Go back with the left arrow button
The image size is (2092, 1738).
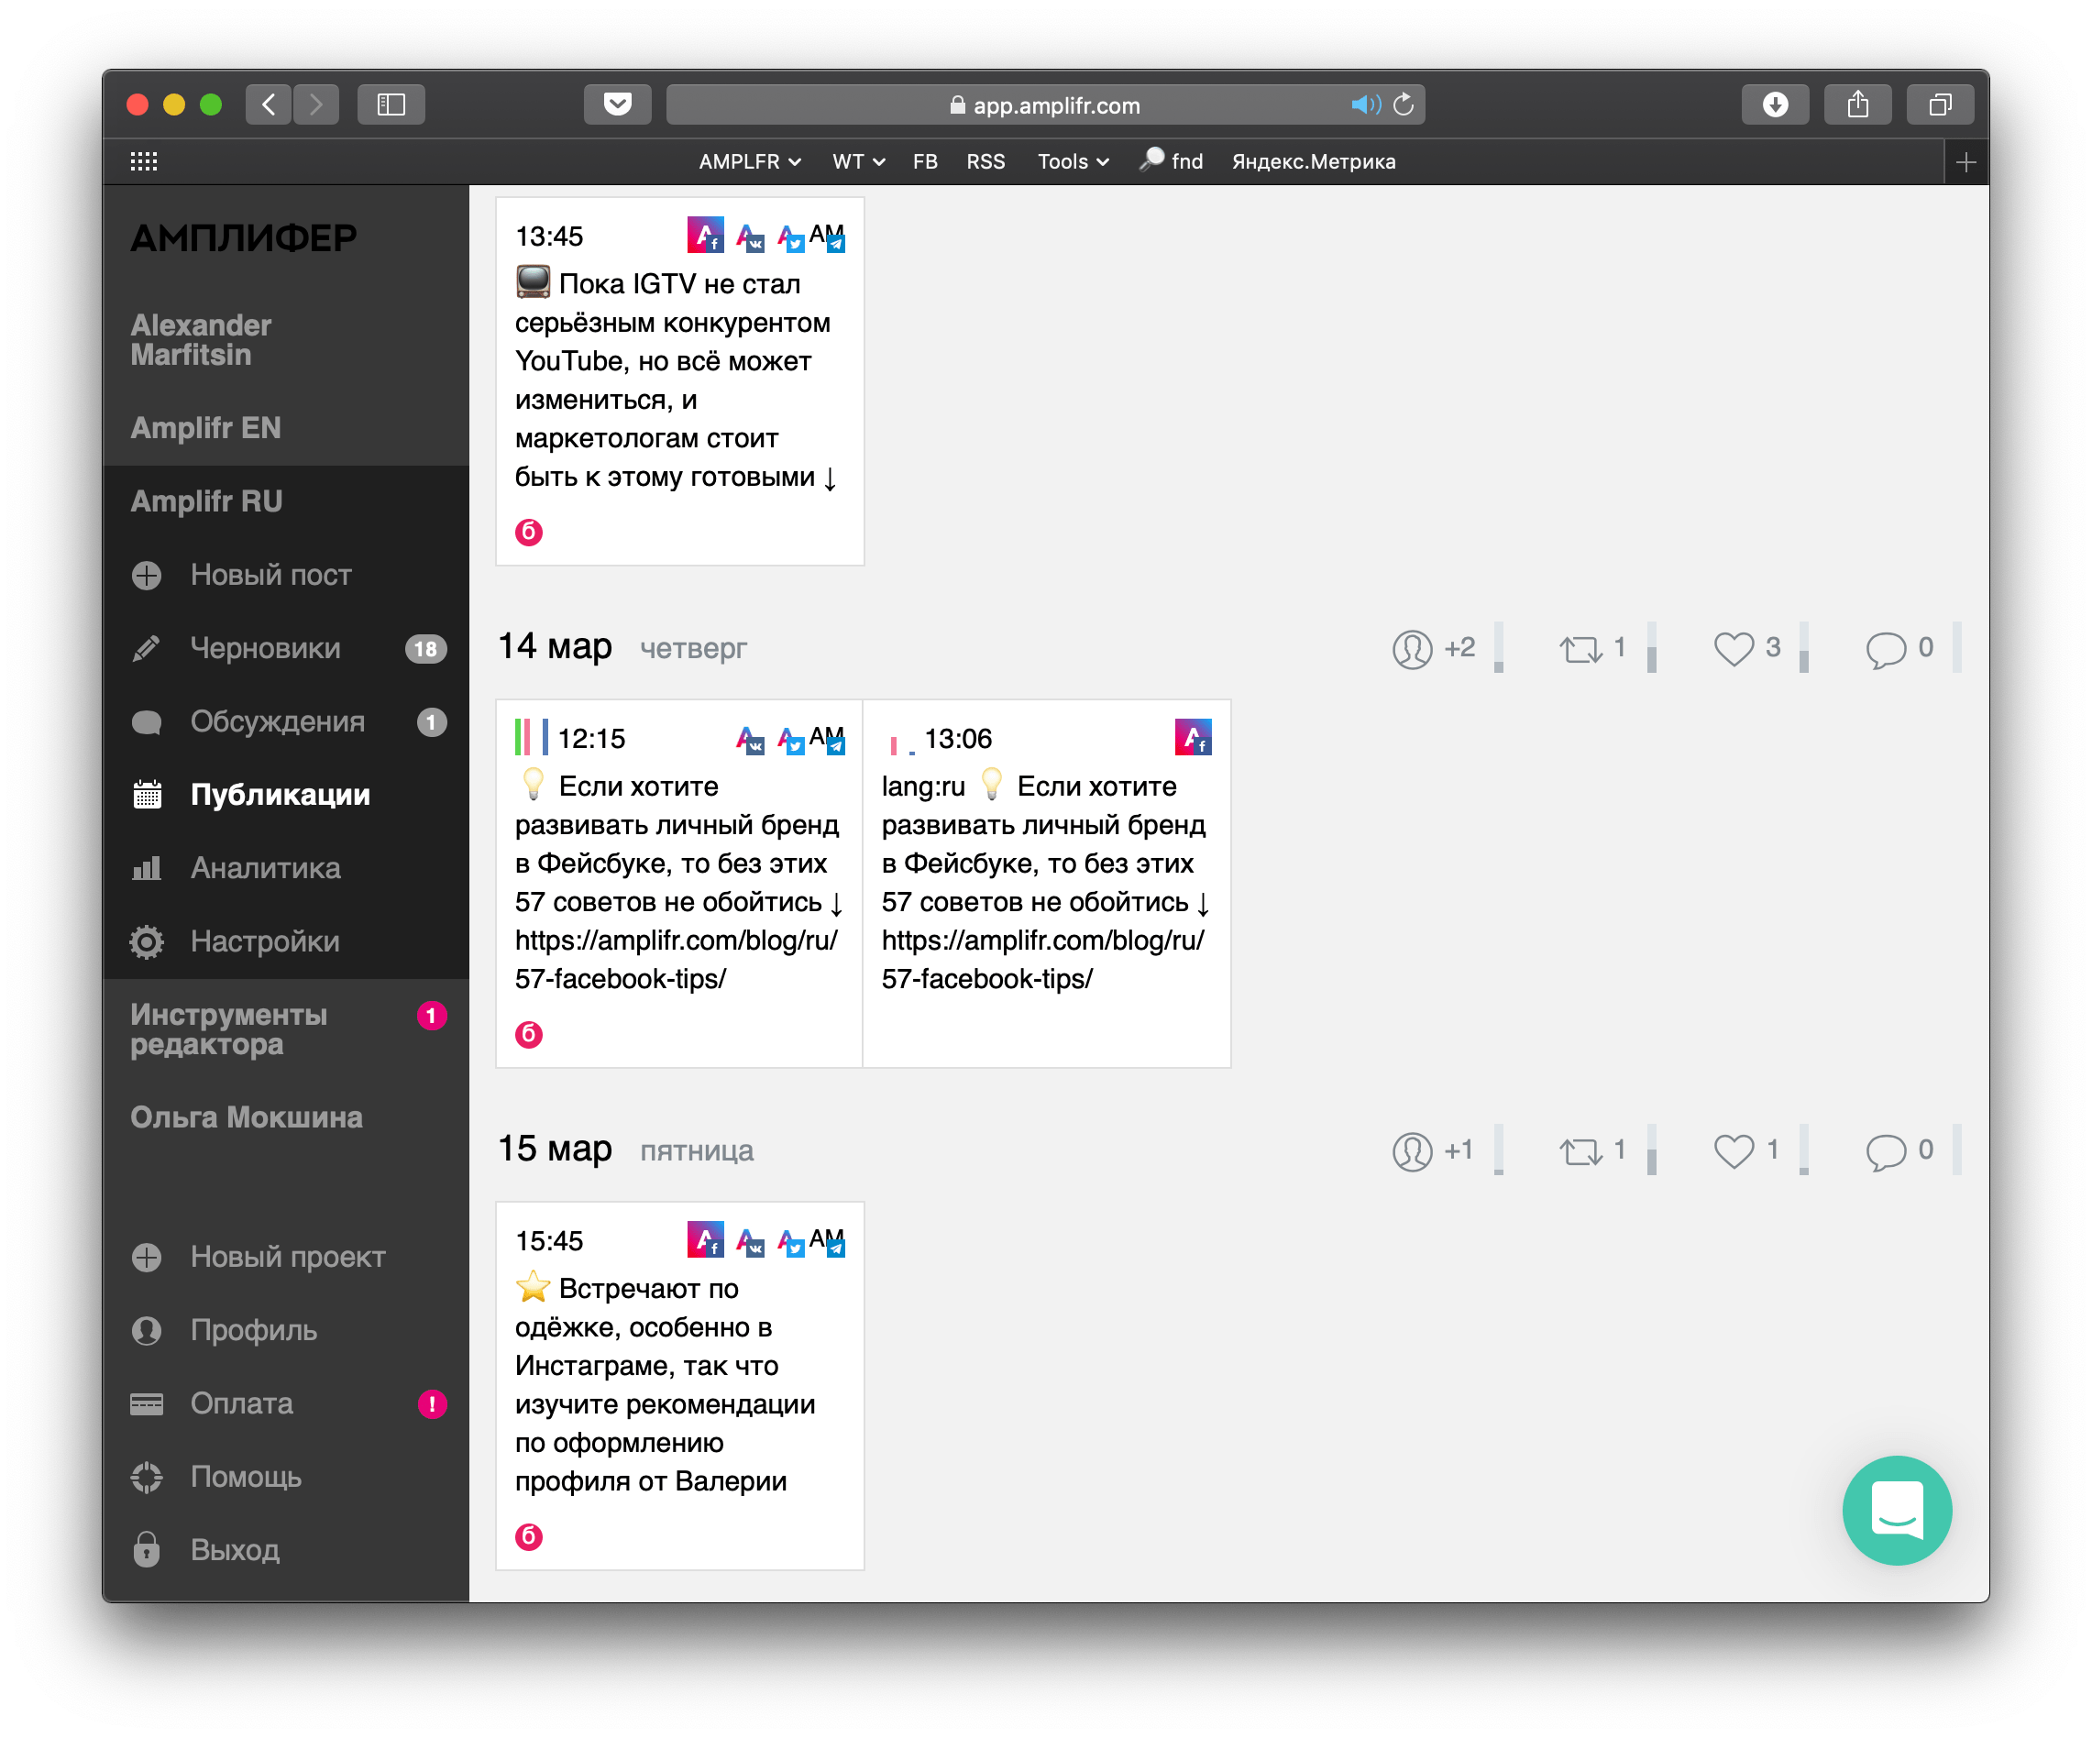pos(269,104)
